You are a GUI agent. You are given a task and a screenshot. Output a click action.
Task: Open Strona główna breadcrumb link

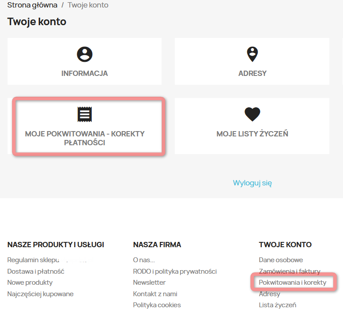pos(32,5)
